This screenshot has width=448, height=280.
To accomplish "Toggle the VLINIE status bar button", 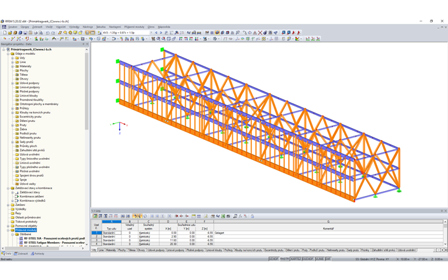I will [x=319, y=259].
